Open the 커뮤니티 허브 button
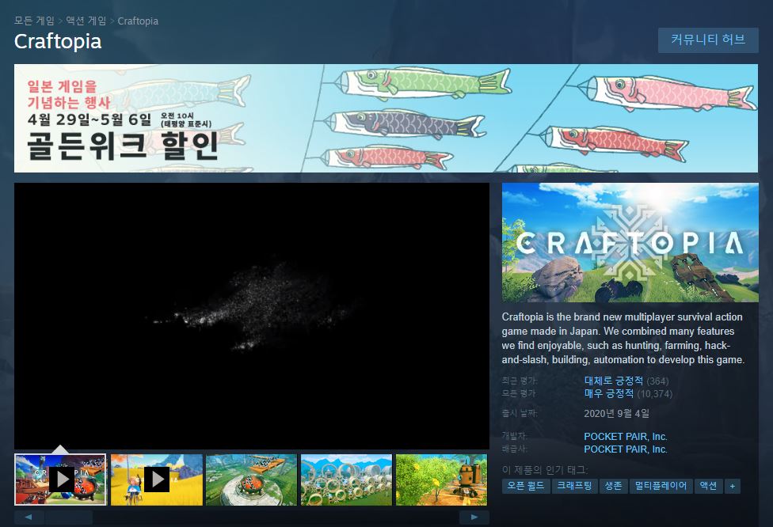 click(x=708, y=40)
